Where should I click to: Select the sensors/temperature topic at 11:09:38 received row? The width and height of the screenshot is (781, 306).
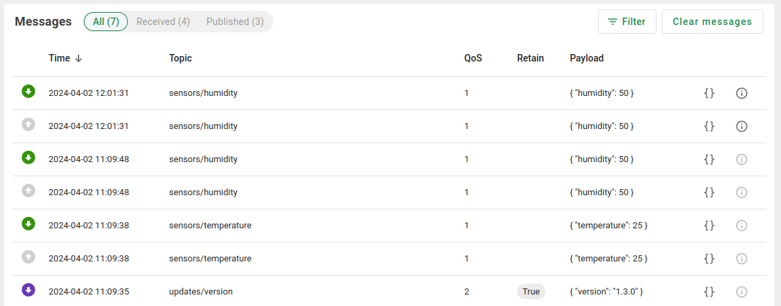(x=210, y=226)
